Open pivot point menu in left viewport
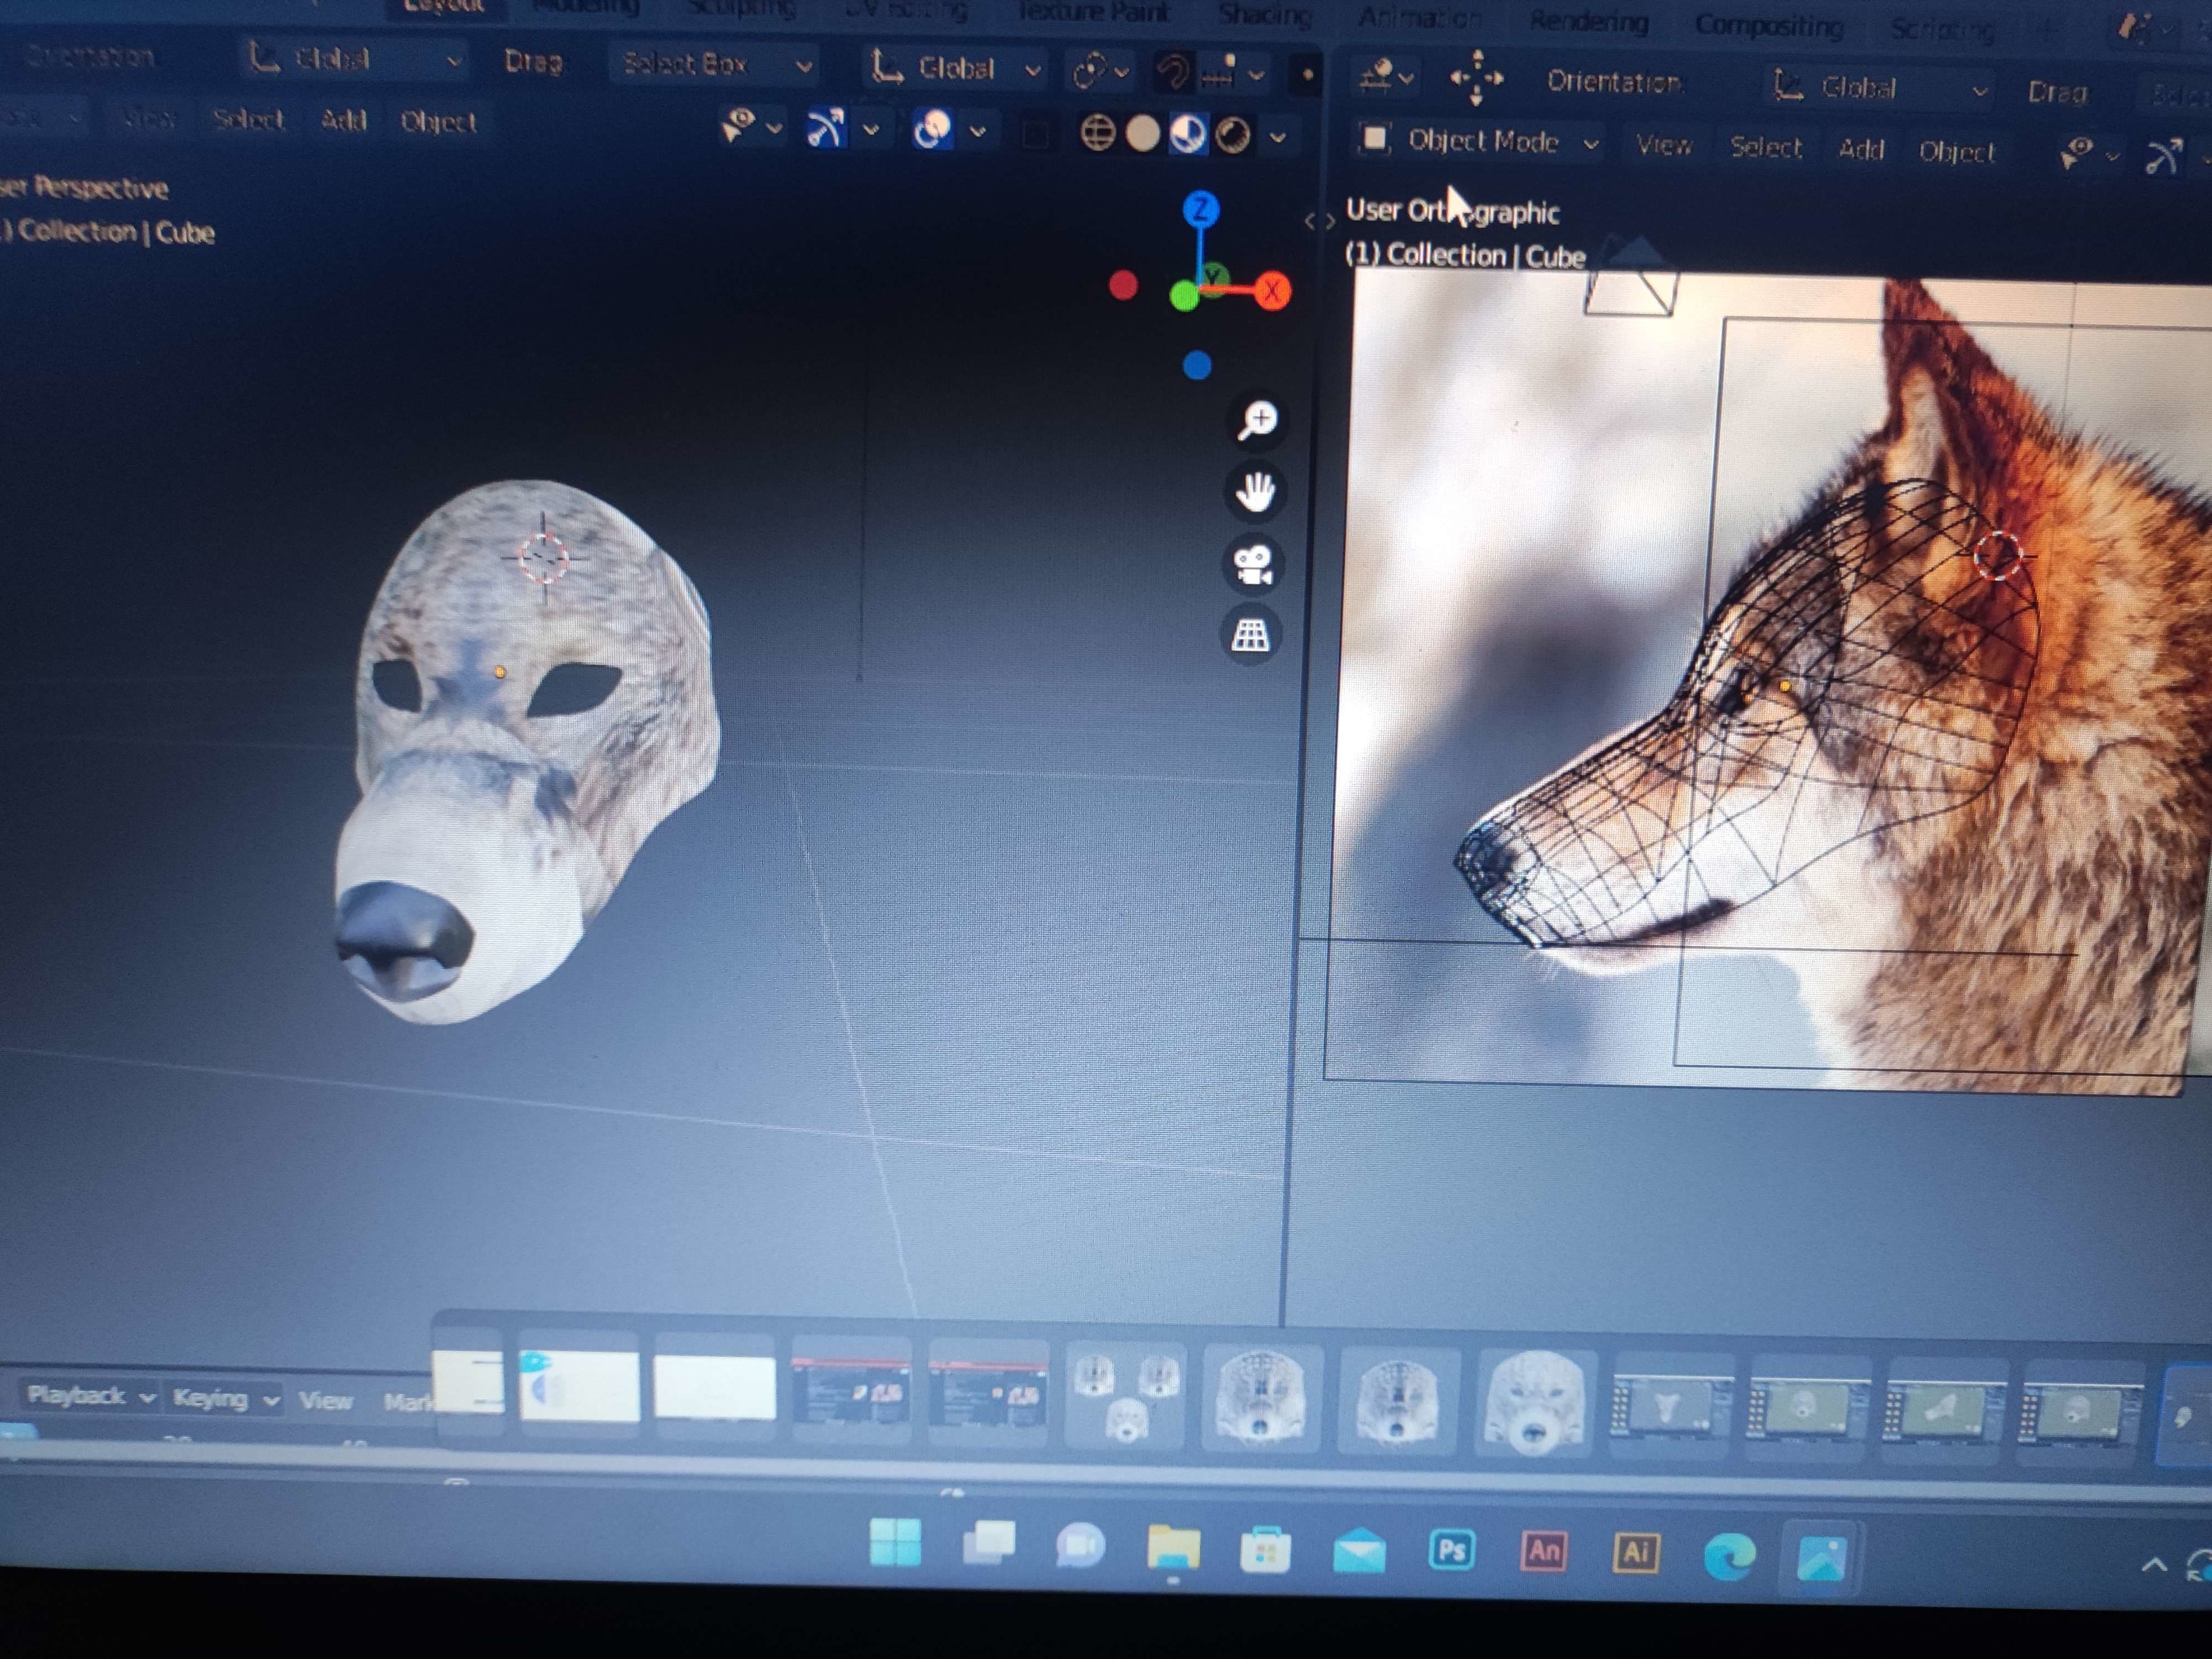 pos(1100,72)
